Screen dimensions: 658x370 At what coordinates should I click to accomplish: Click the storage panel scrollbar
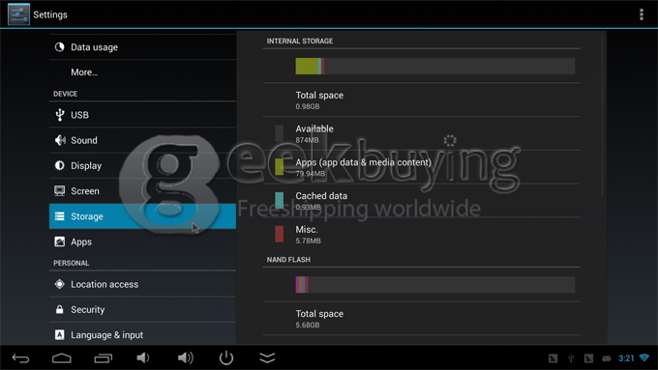[603, 116]
